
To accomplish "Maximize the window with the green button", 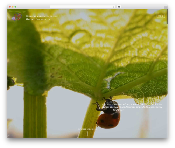I will 15,7.
